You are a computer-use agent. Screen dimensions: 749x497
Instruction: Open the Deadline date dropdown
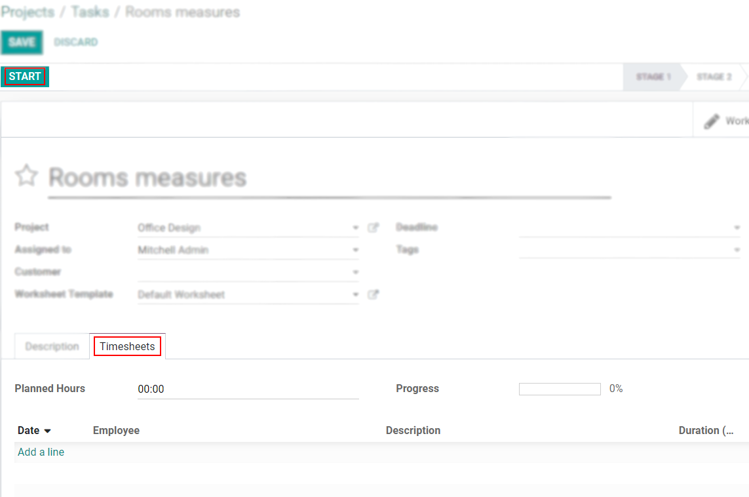(x=737, y=228)
